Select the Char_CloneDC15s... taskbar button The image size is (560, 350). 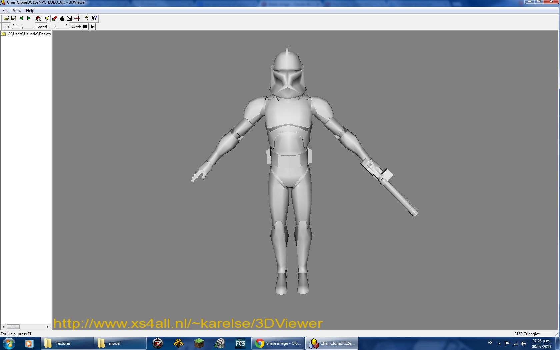[332, 343]
